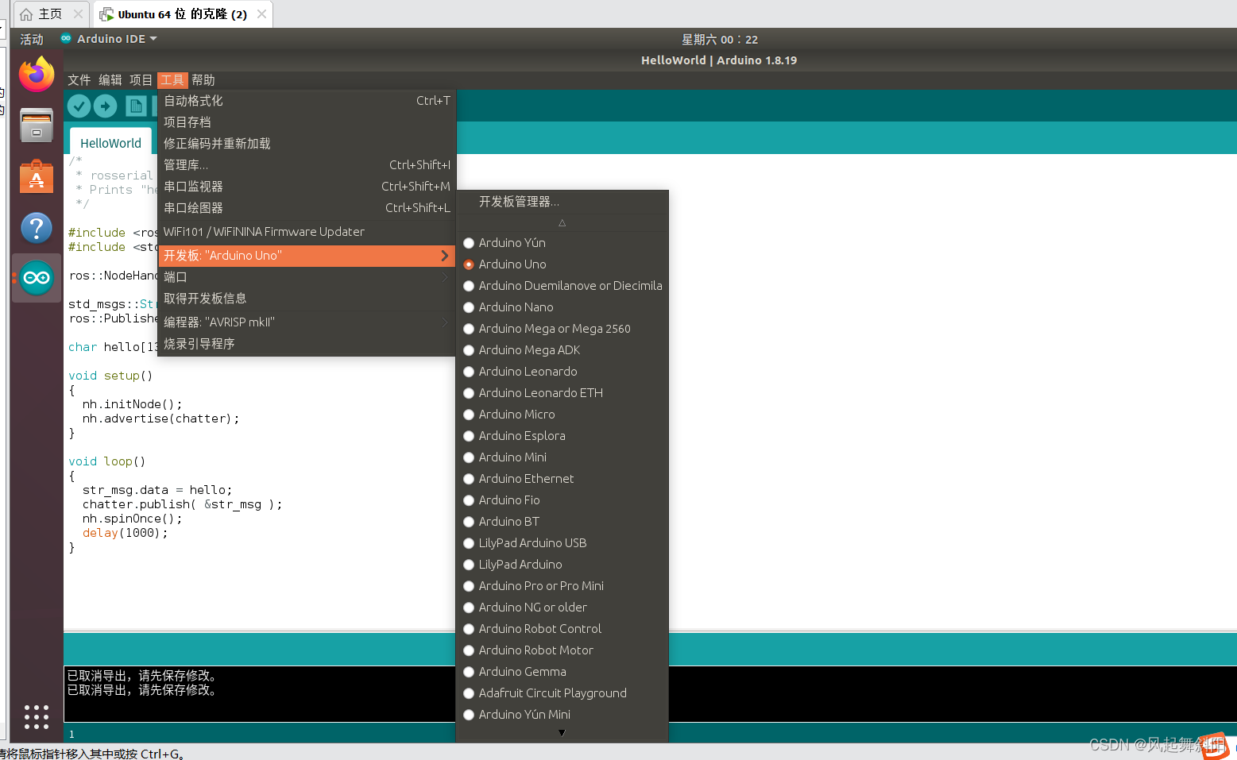Screen dimensions: 1237x760
Task: Select Arduino Fio board
Action: pyautogui.click(x=562, y=500)
